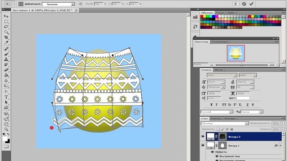Select the Brush tool
The height and width of the screenshot is (161, 287).
(x=6, y=54)
